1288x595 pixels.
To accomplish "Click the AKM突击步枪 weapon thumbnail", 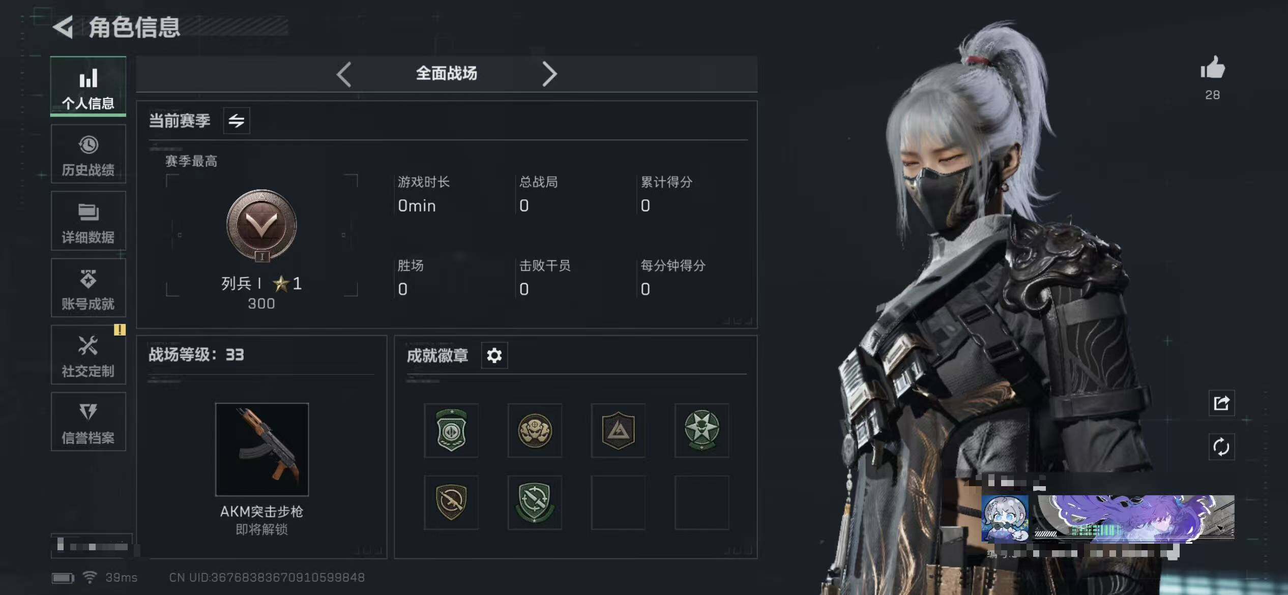I will (262, 450).
